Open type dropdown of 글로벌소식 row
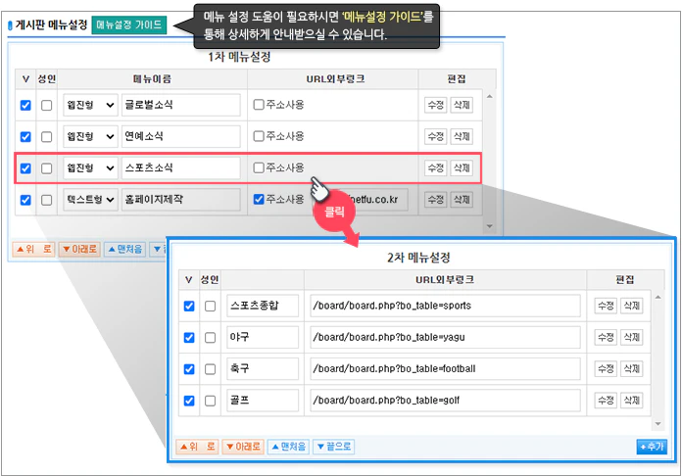Viewport: 682px width, 476px height. 90,105
